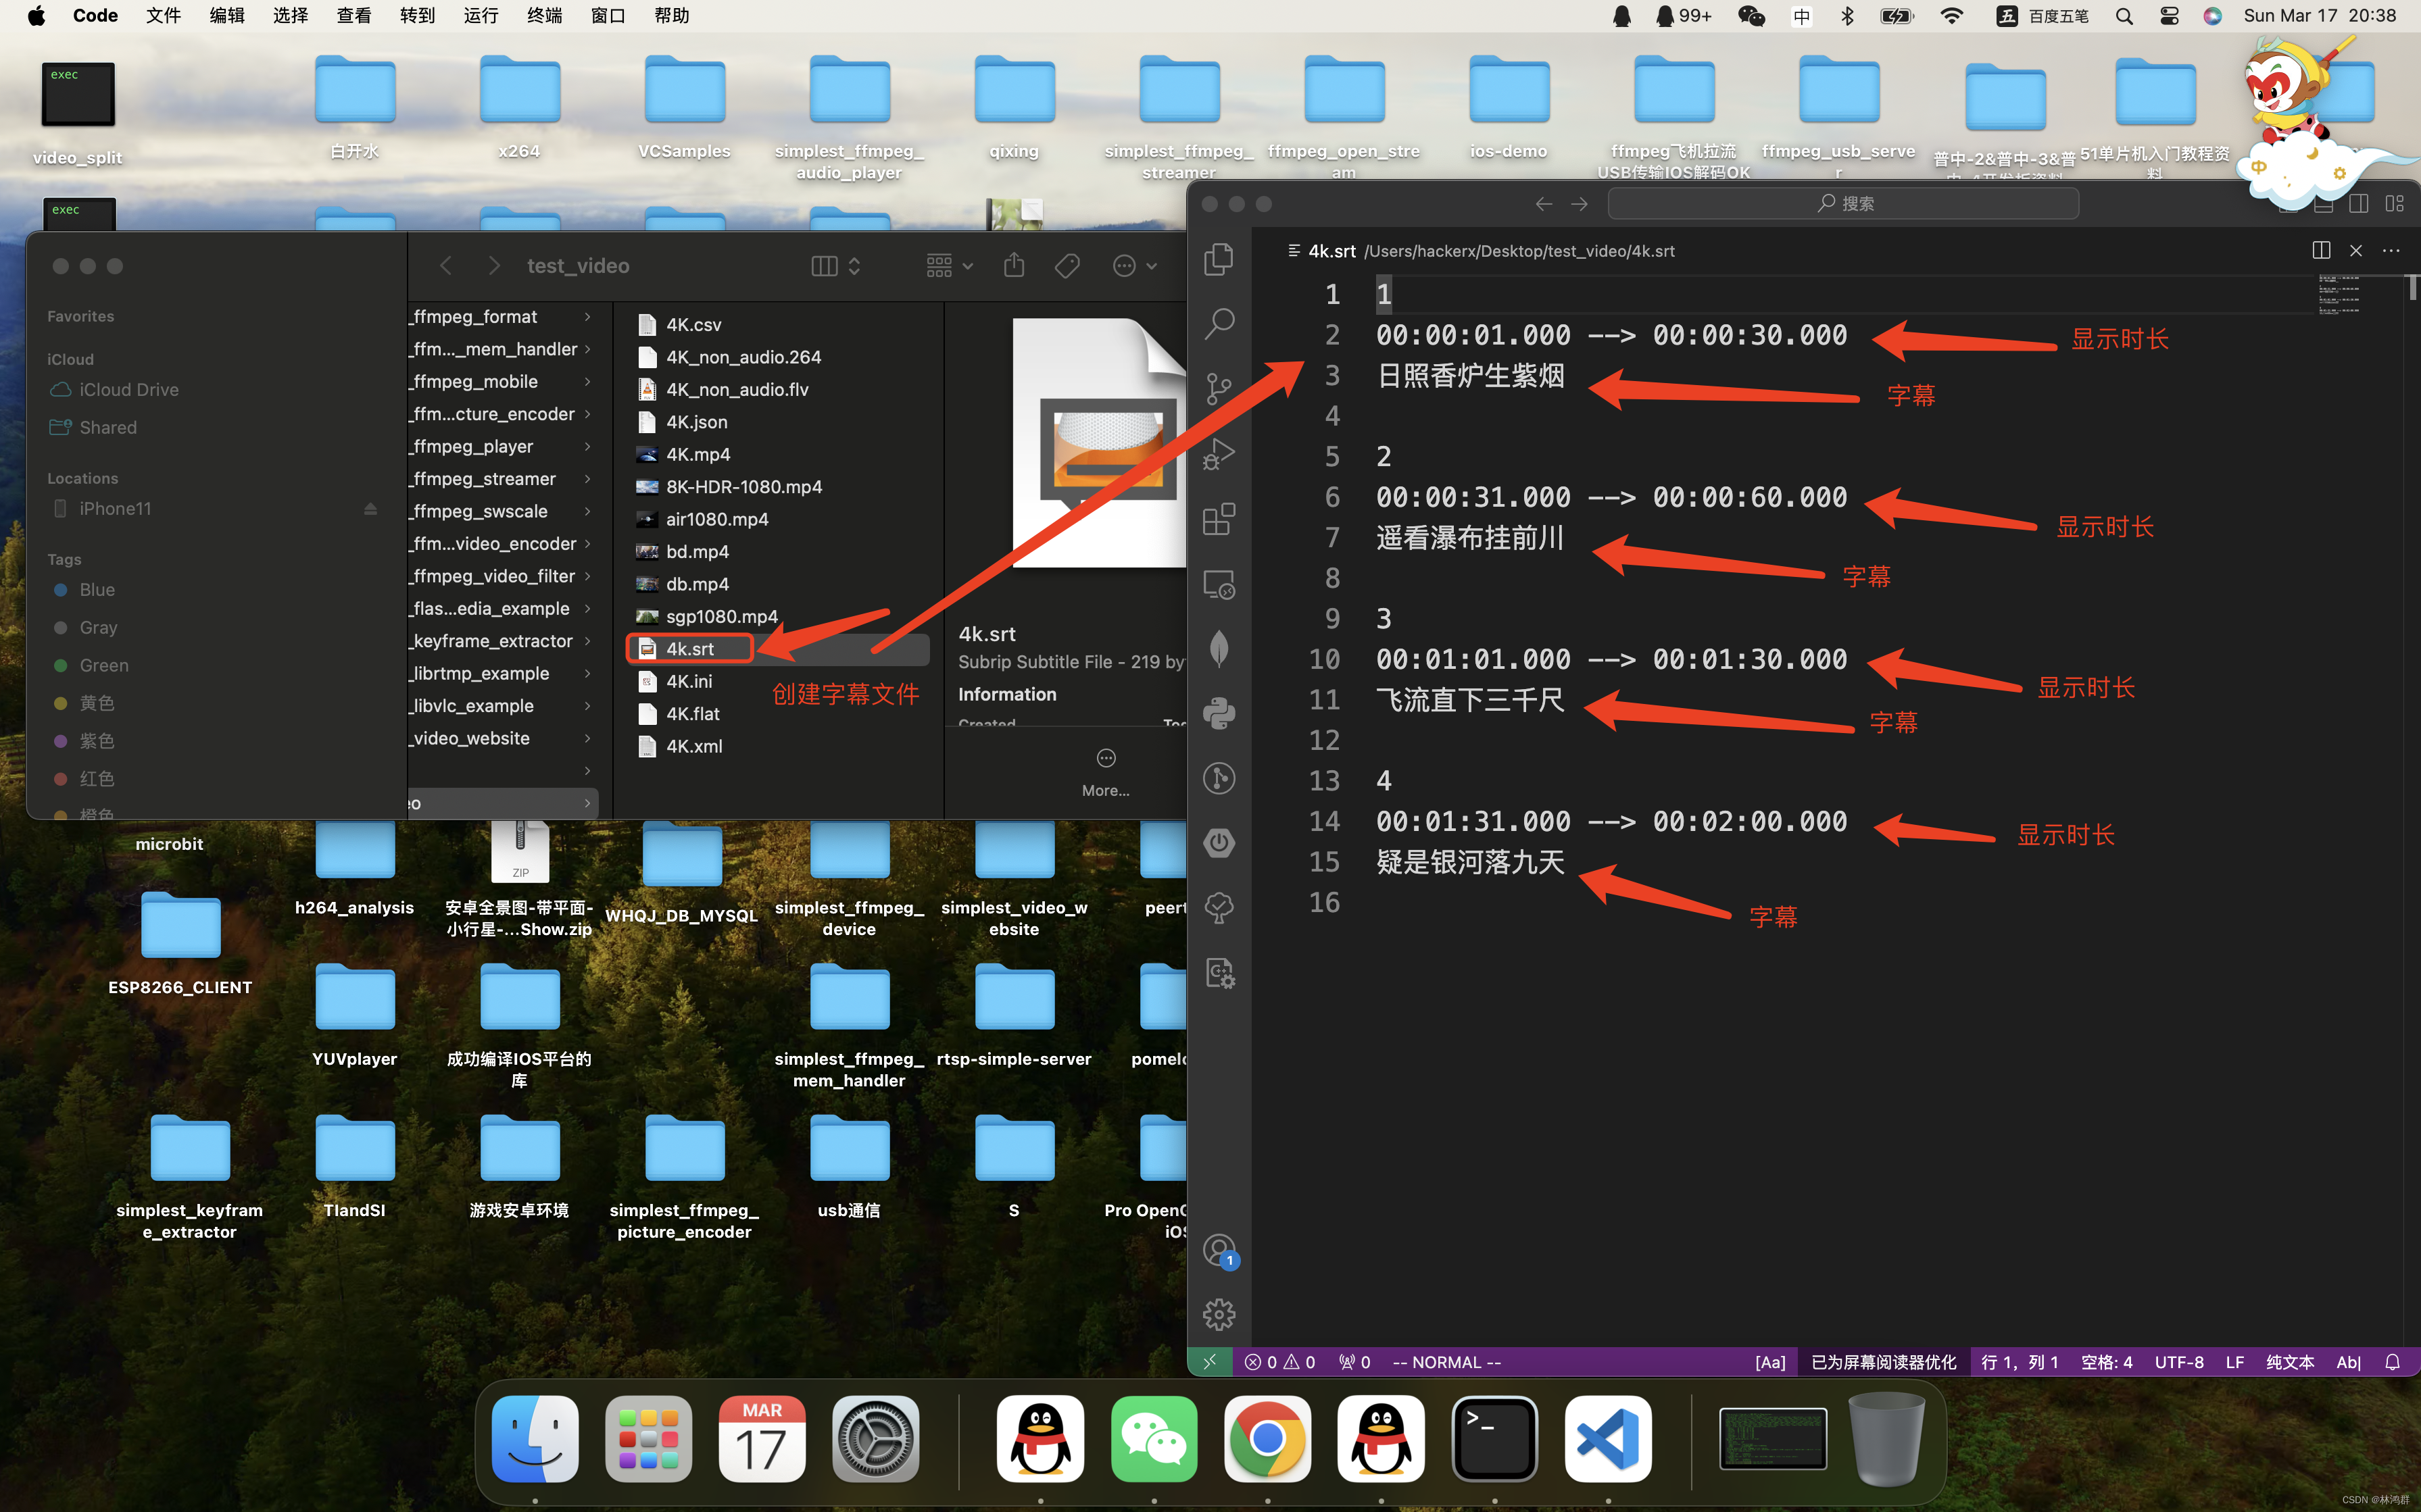Open Launchpad from the Dock
The width and height of the screenshot is (2421, 1512).
648,1438
